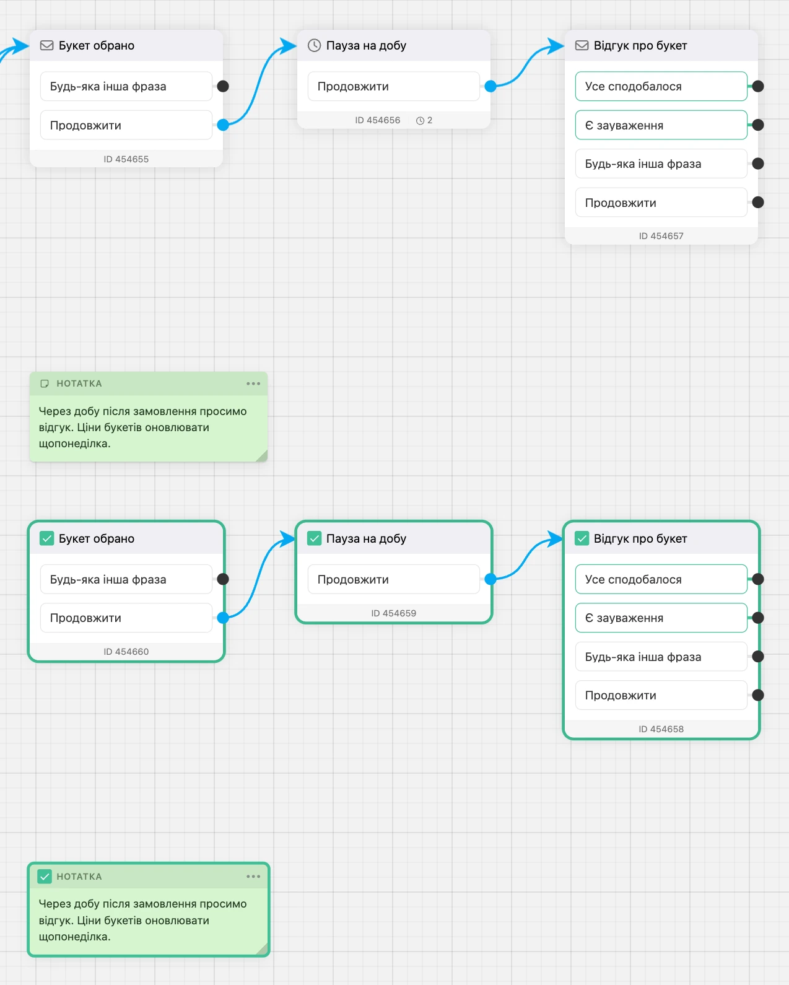Uncheck selected Букет обрано block checkbox

tap(46, 538)
